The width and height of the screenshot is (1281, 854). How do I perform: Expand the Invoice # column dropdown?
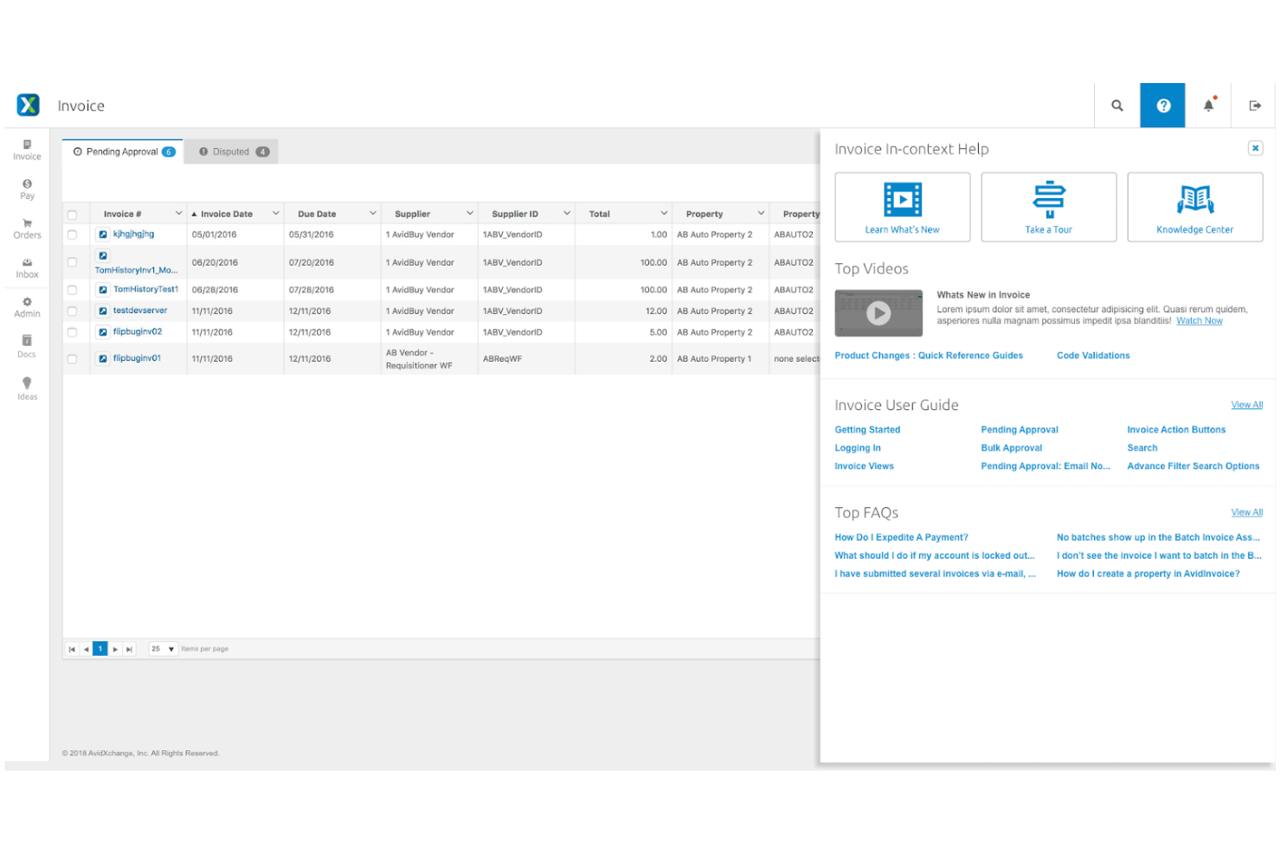[x=178, y=214]
